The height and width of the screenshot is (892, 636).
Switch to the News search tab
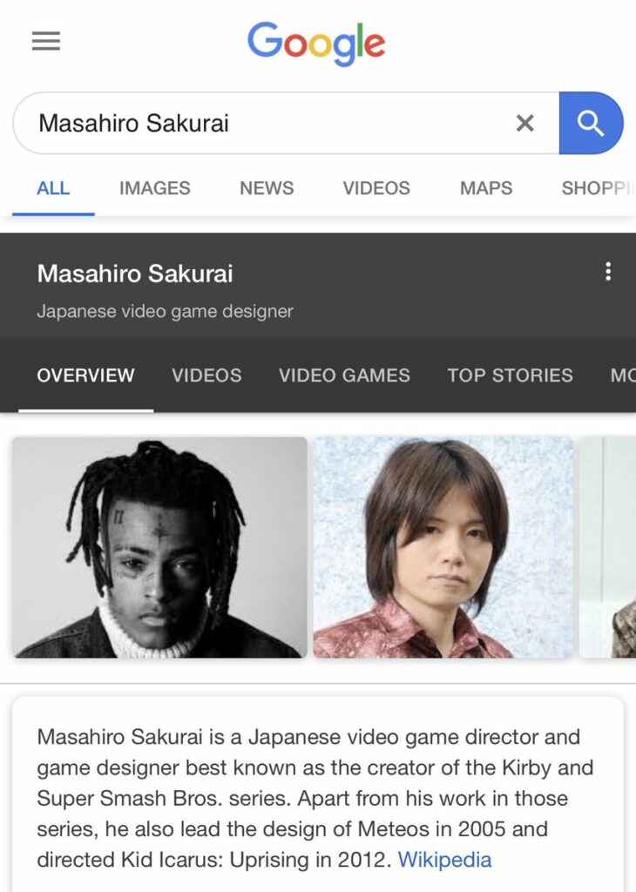pos(267,188)
